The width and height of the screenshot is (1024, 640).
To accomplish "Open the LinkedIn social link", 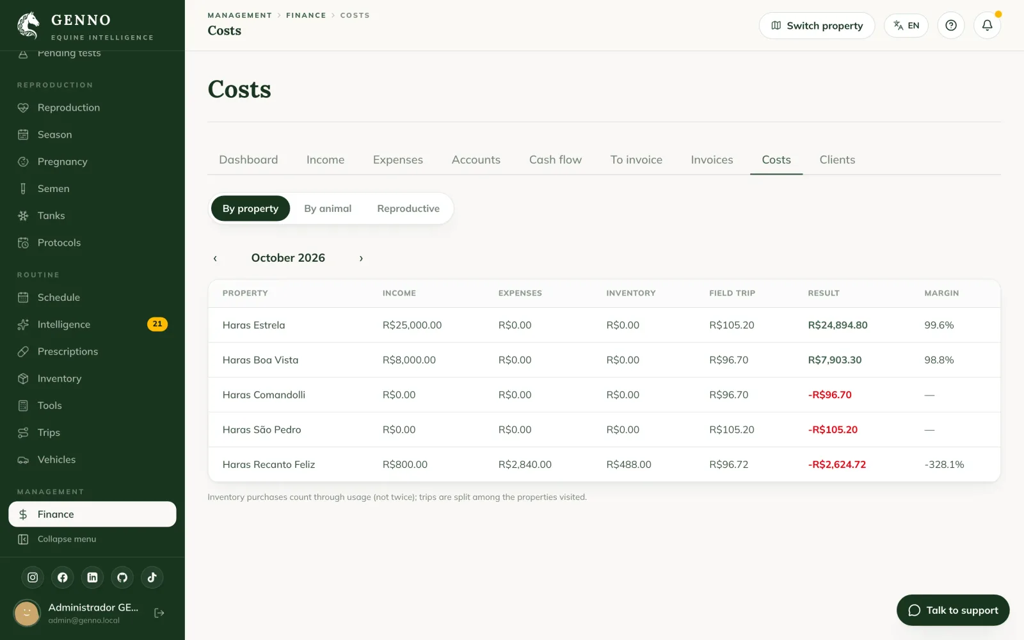I will 92,577.
